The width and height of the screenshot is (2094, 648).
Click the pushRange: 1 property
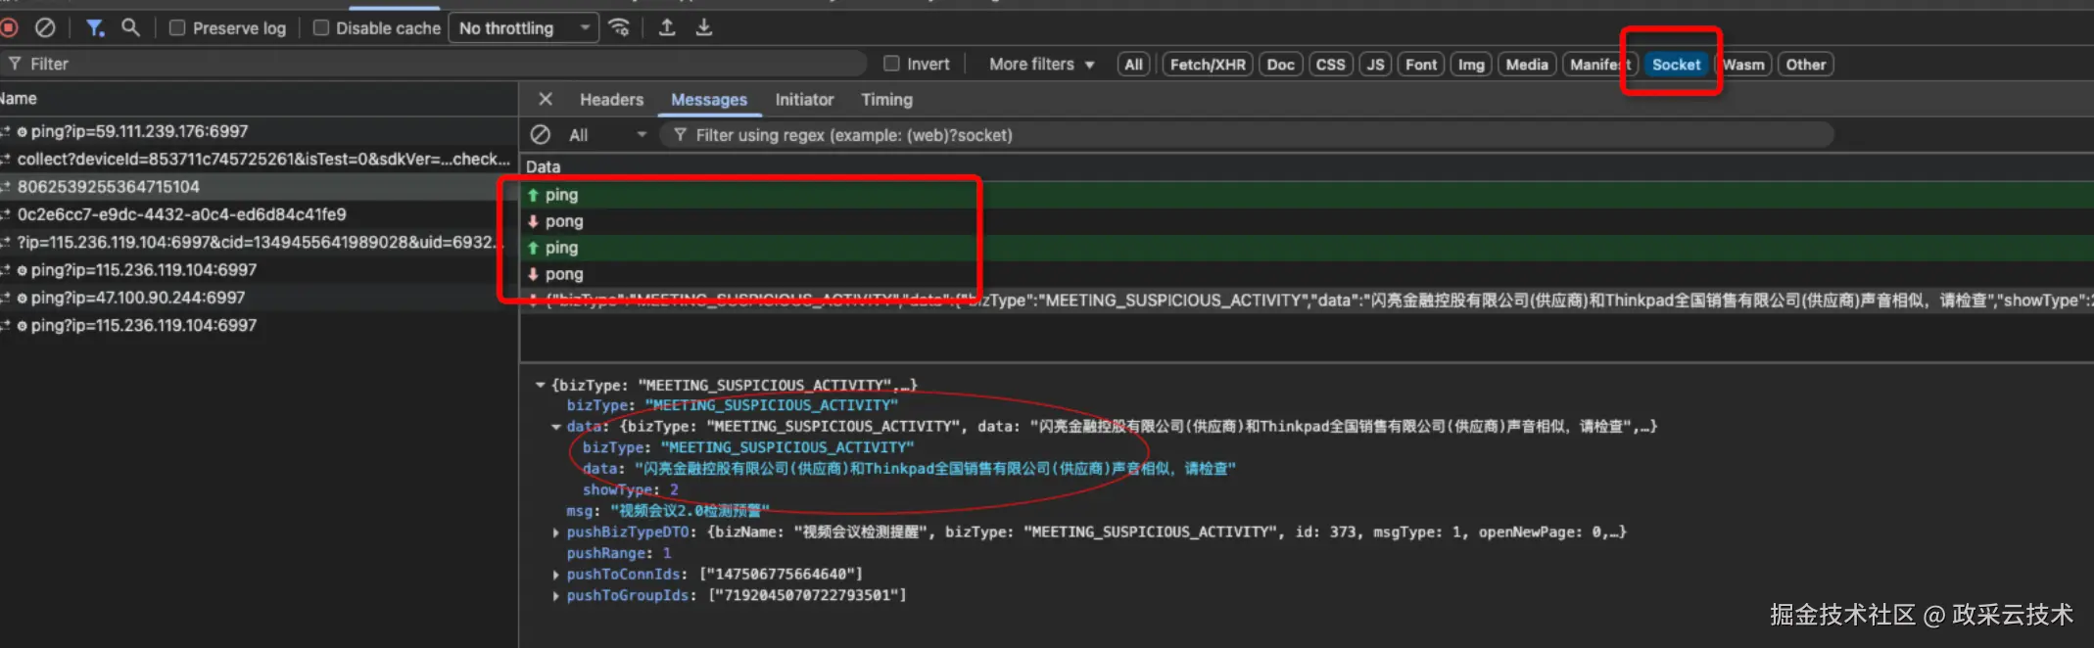click(x=618, y=553)
